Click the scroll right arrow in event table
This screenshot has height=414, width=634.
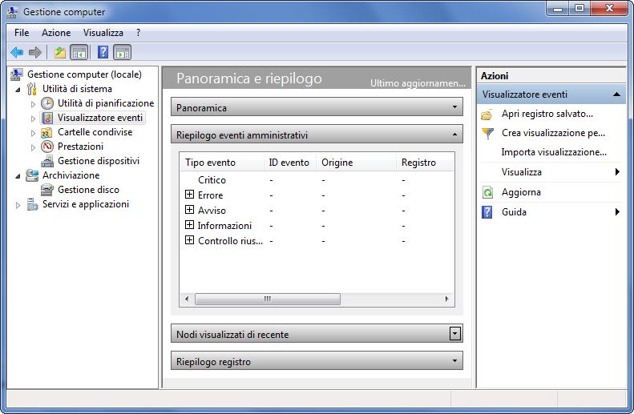pos(446,299)
